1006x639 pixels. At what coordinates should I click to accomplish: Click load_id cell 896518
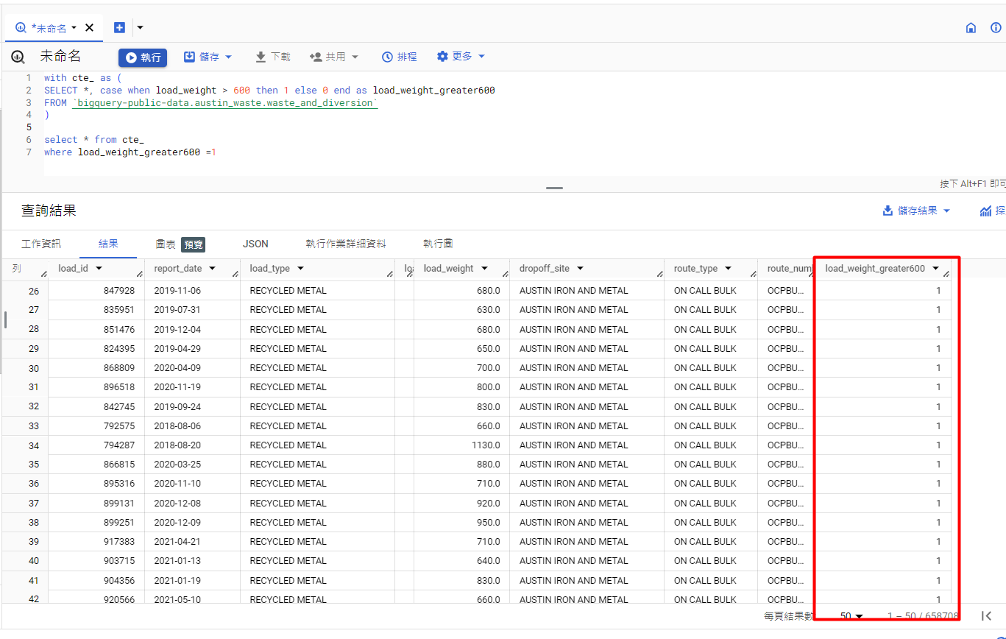(119, 387)
